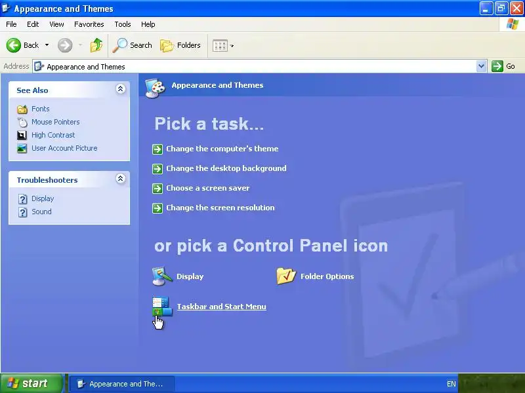Click Change the computer's theme link
Viewport: 525px width, 393px height.
point(222,149)
